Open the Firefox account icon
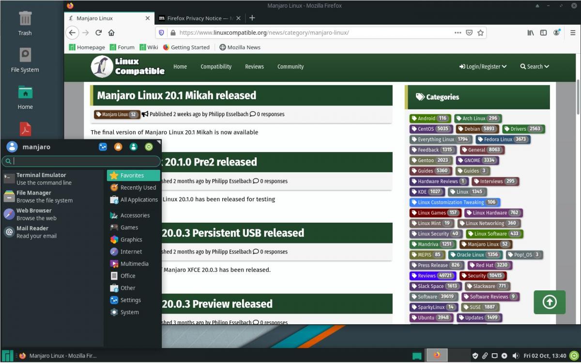581x363 pixels. [557, 33]
